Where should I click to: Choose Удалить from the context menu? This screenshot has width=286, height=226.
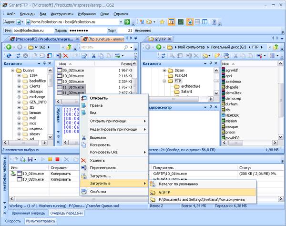[114, 161]
